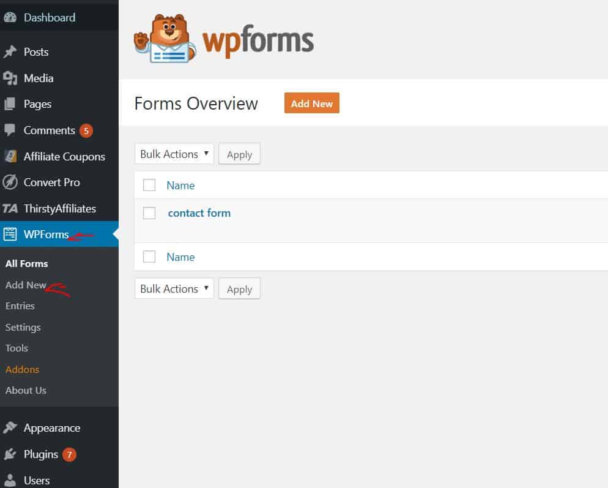Click the Appearance paintbrush icon
Screen dimensions: 608x488
[x=10, y=428]
